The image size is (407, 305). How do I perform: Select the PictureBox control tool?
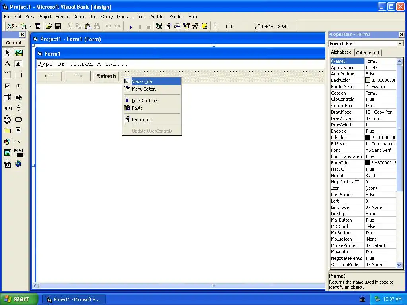click(18, 53)
